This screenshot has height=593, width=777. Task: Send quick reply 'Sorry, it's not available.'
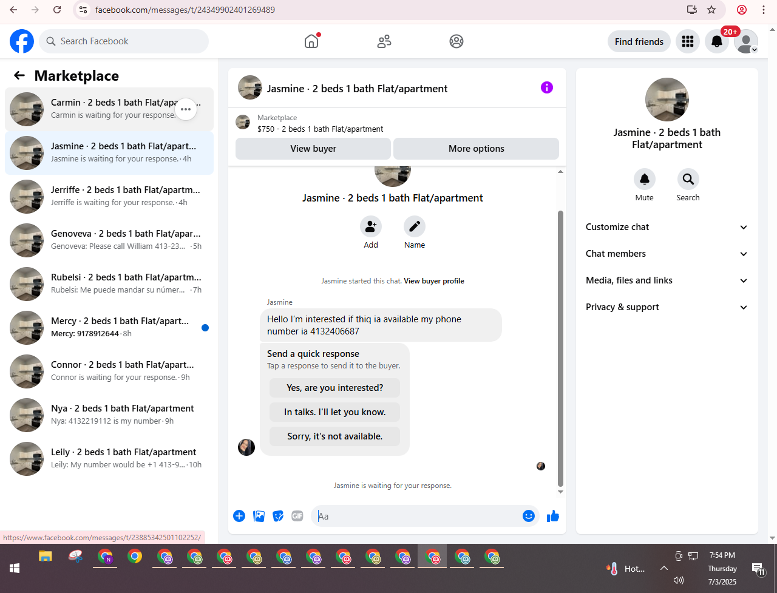[x=335, y=436]
